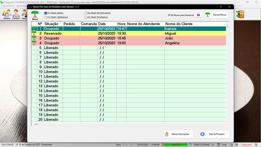The height and width of the screenshot is (147, 261).
Task: Select the row 5 Liberado cell
Action: (x=53, y=48)
